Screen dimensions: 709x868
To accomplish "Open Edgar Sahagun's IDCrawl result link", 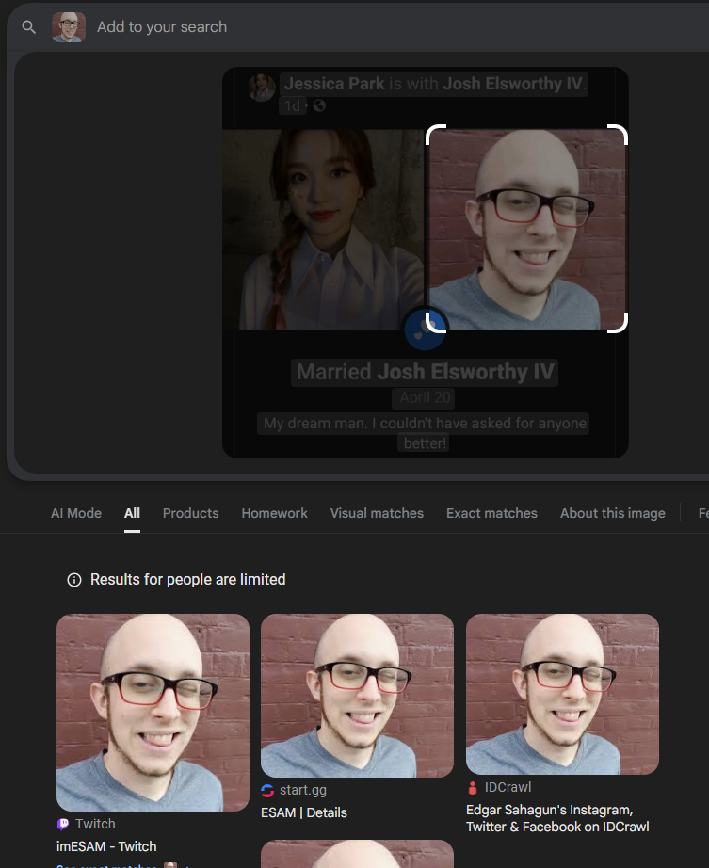I will coord(557,818).
